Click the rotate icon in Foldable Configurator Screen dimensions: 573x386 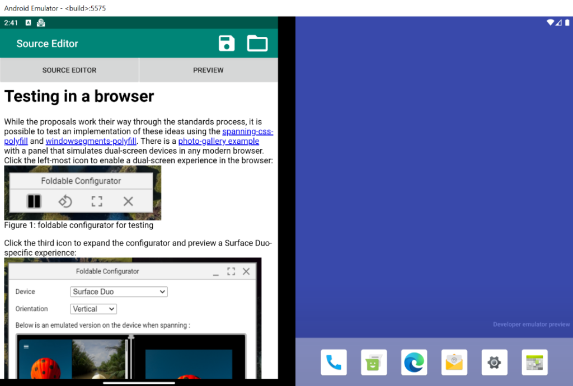(x=65, y=201)
